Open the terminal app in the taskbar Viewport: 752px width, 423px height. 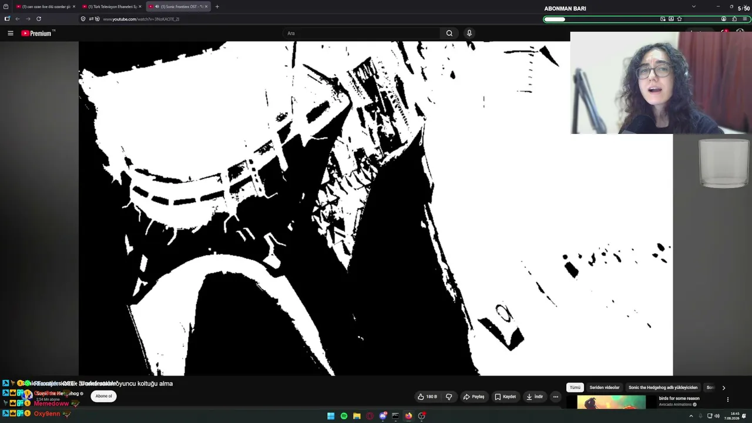click(x=395, y=416)
